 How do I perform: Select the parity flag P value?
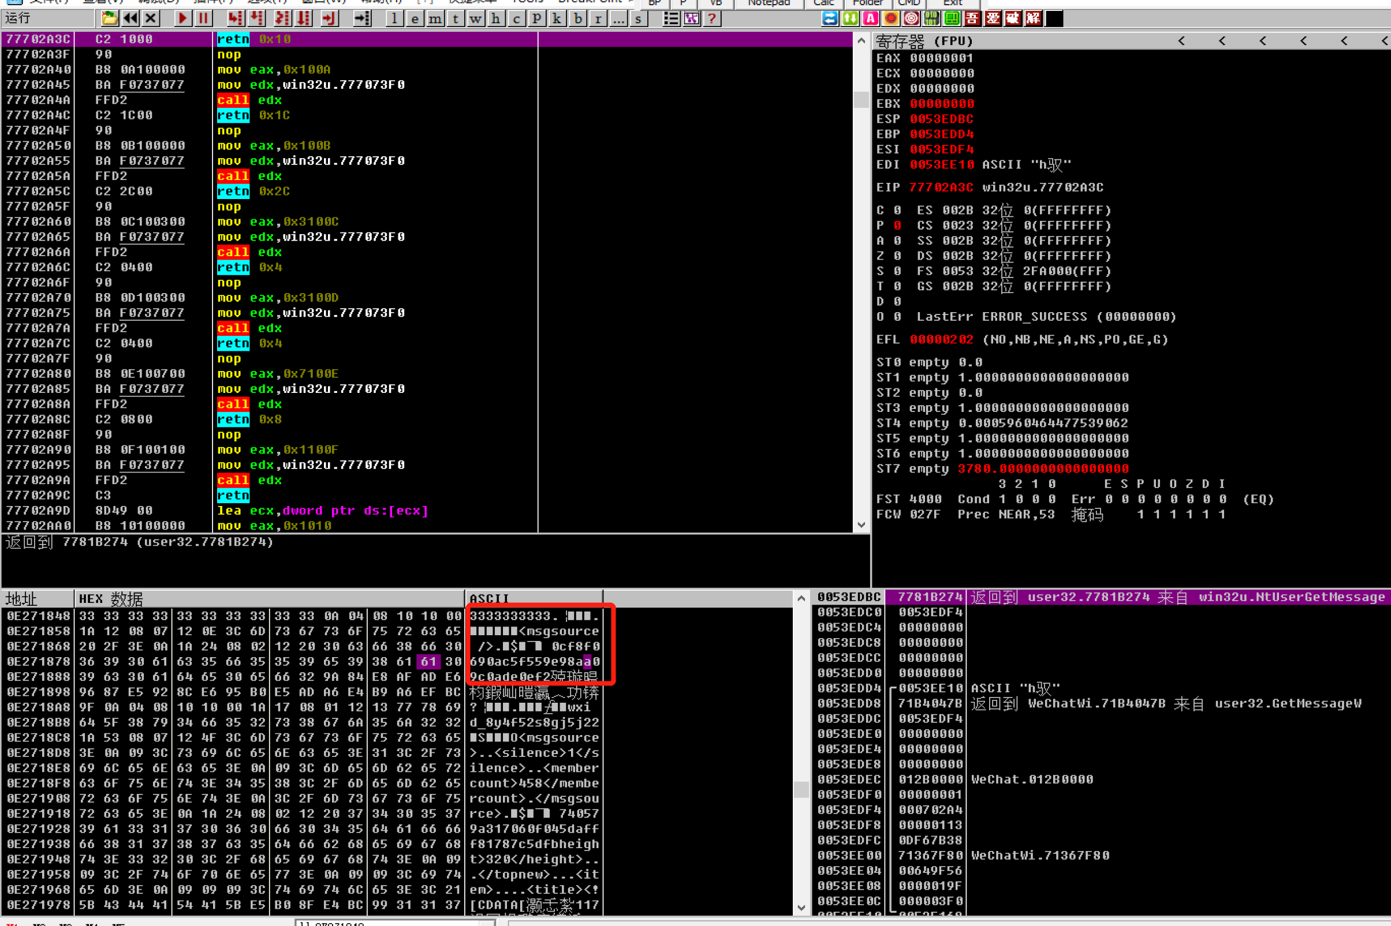[x=897, y=226]
